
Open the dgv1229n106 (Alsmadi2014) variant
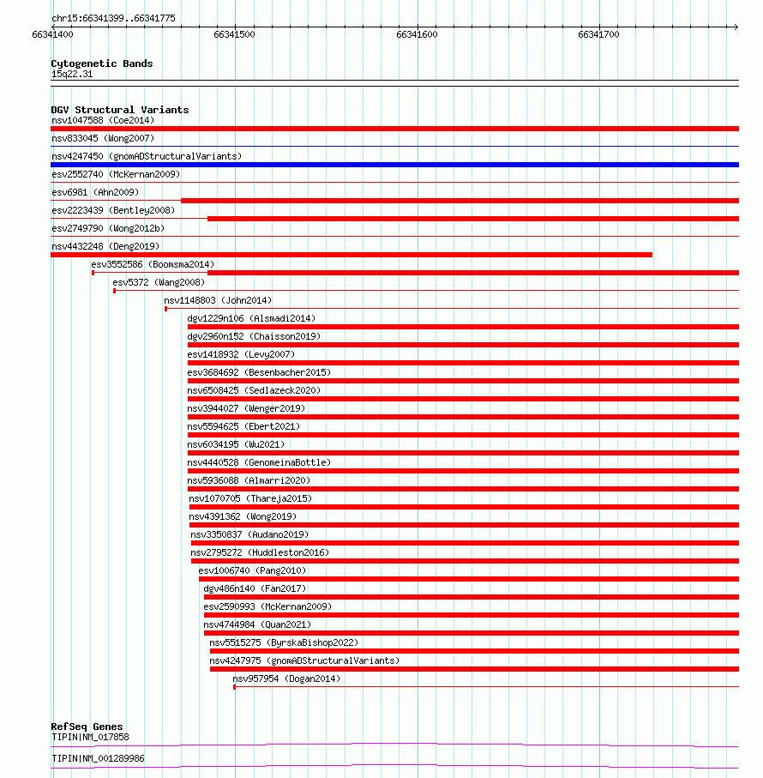click(251, 318)
